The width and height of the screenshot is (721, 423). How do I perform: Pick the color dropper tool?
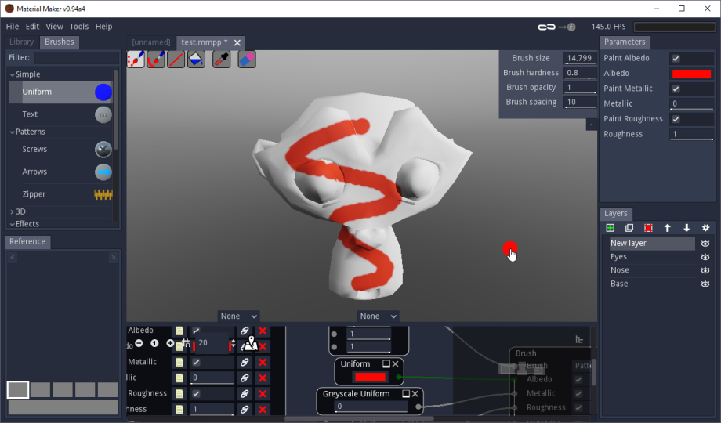pyautogui.click(x=222, y=60)
